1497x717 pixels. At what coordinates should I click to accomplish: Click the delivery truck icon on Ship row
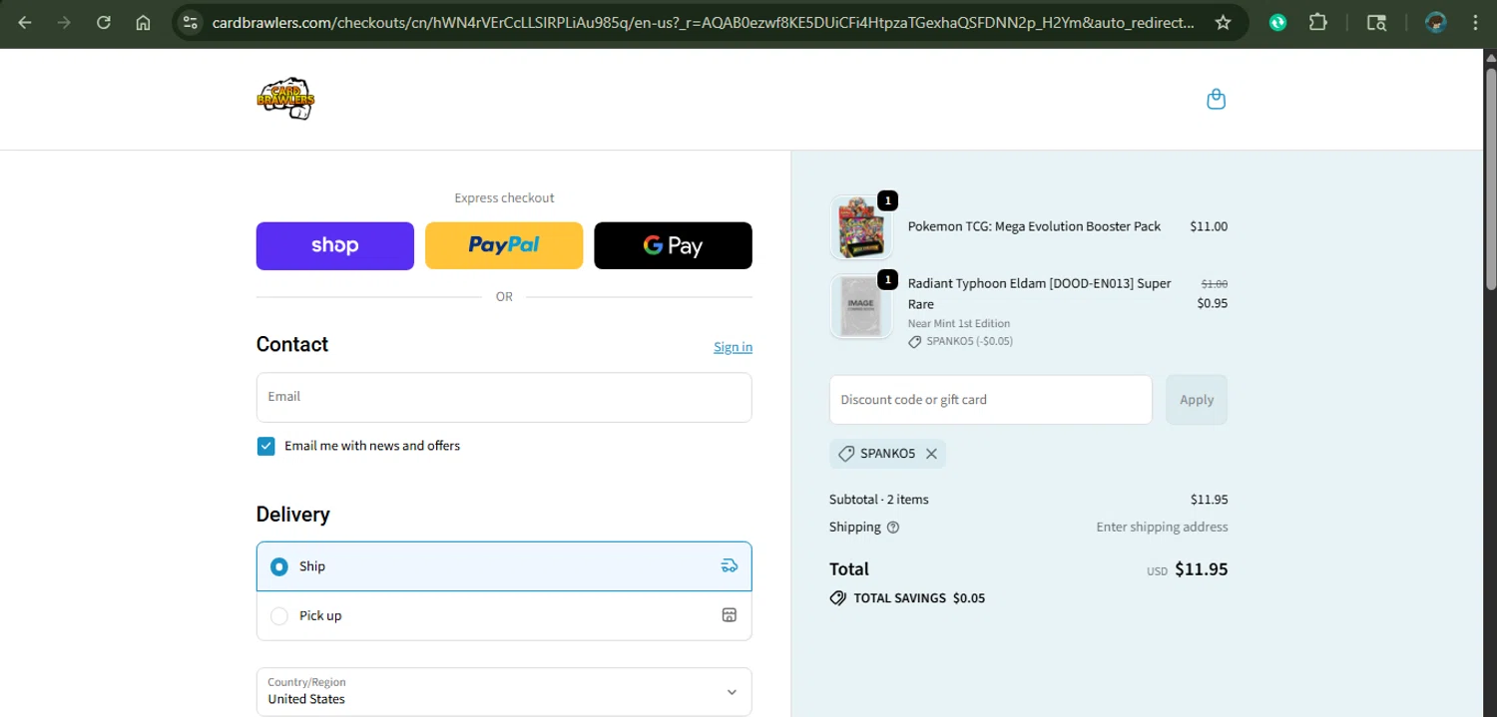pyautogui.click(x=730, y=565)
